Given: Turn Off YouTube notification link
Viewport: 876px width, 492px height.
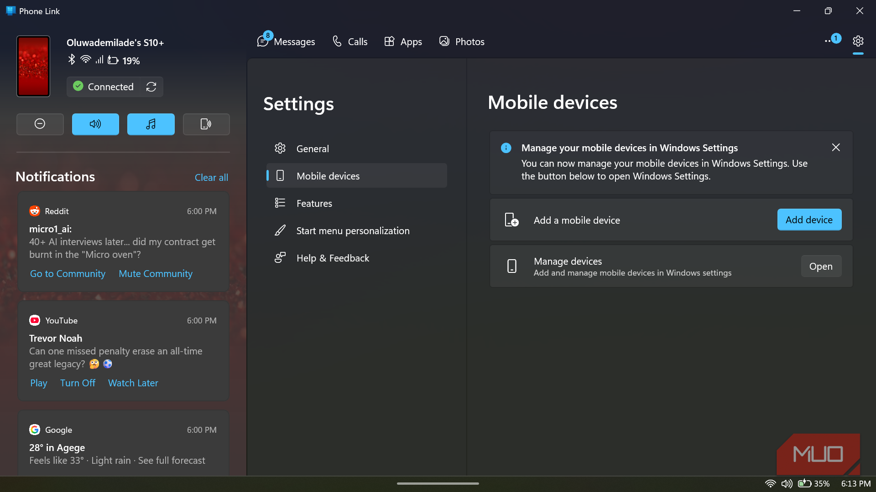Looking at the screenshot, I should [x=78, y=383].
